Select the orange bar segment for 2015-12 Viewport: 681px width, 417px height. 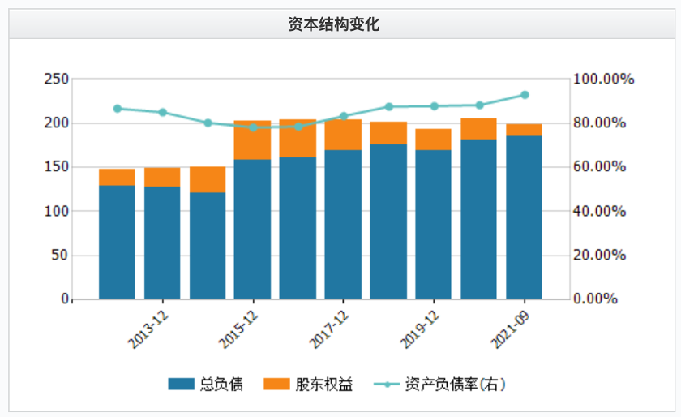pyautogui.click(x=252, y=140)
